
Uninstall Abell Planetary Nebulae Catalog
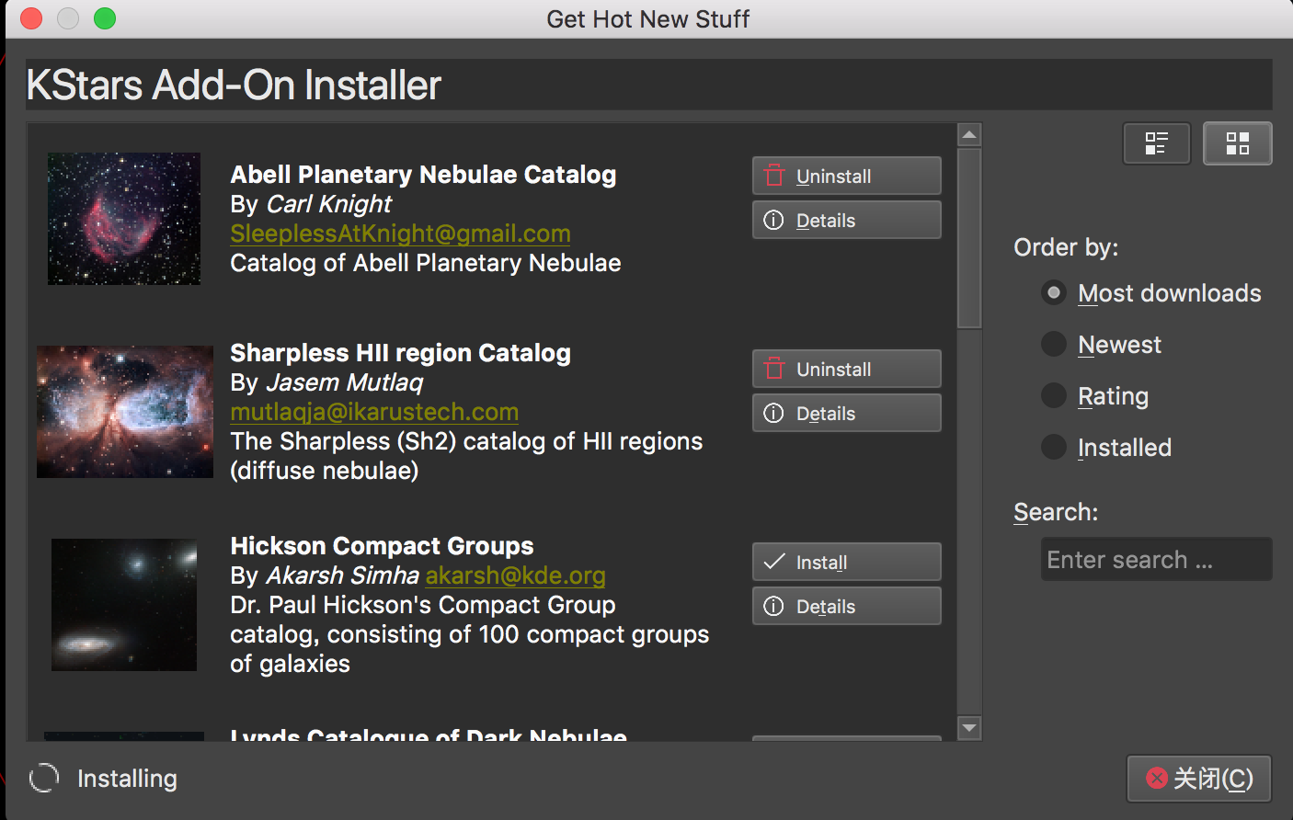click(x=847, y=176)
